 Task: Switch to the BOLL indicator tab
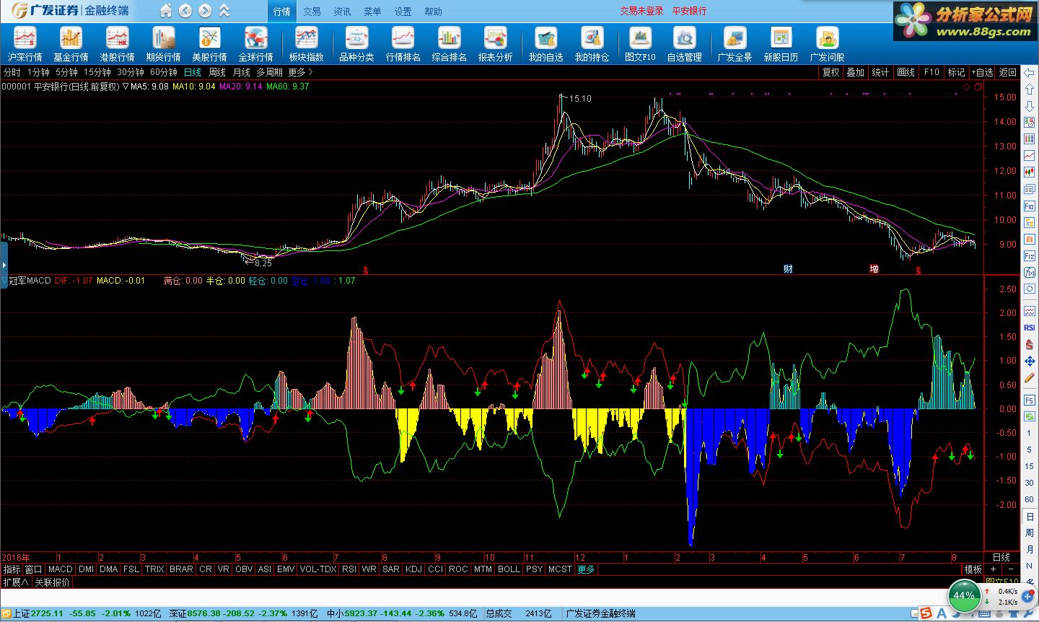pyautogui.click(x=509, y=569)
